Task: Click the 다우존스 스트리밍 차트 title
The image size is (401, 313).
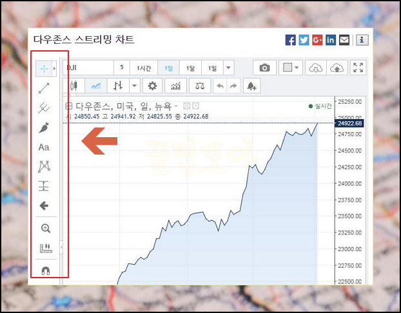Action: point(84,39)
